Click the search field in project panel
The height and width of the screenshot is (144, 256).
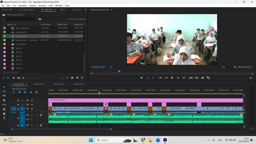click(x=19, y=19)
